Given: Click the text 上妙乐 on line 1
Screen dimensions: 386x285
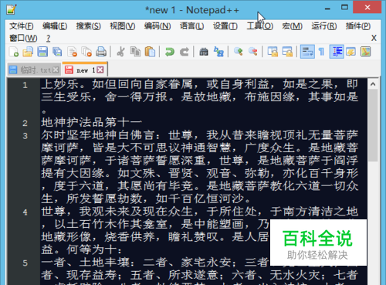Looking at the screenshot, I should [x=60, y=84].
